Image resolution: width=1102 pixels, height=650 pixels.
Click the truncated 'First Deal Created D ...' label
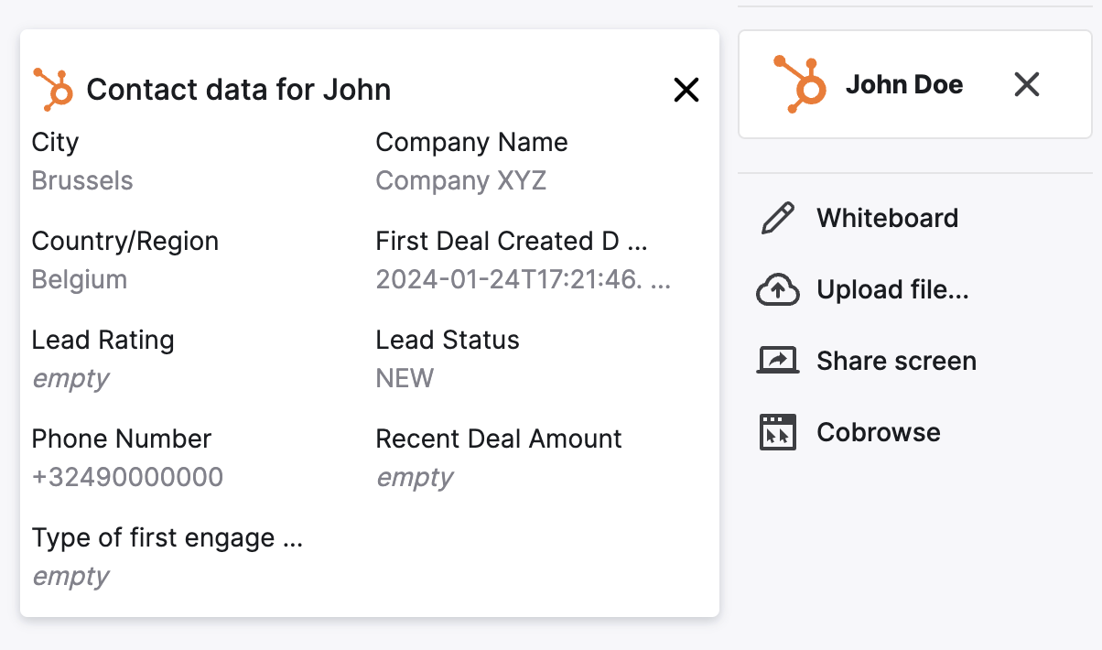tap(512, 241)
